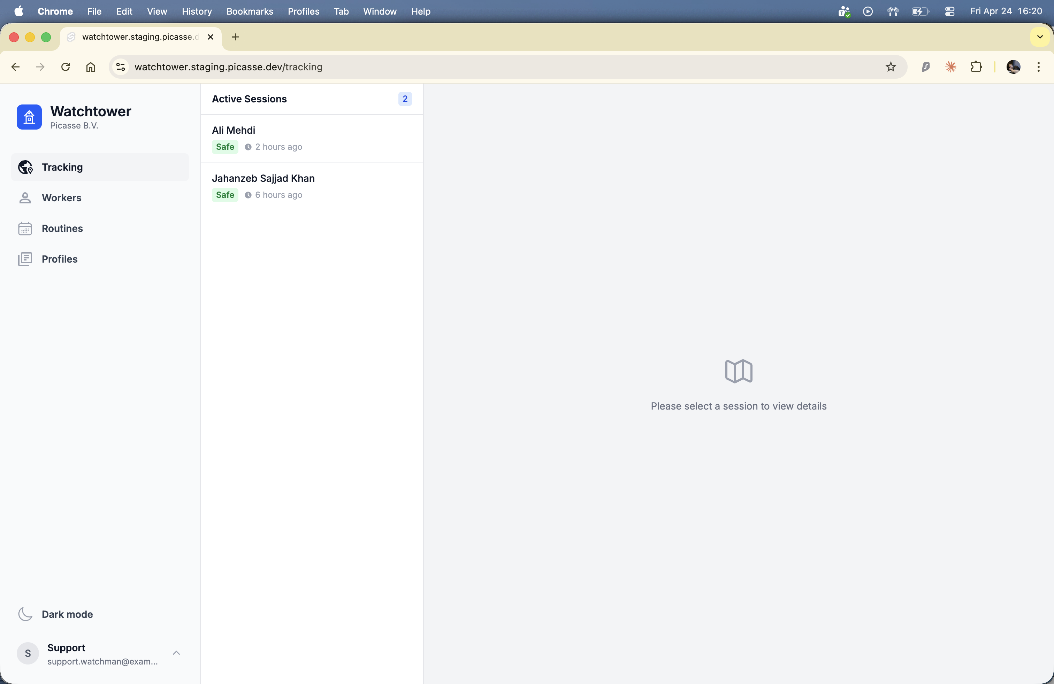Screen dimensions: 1054x684
Task: Open the Extensions puzzle icon
Action: click(976, 67)
